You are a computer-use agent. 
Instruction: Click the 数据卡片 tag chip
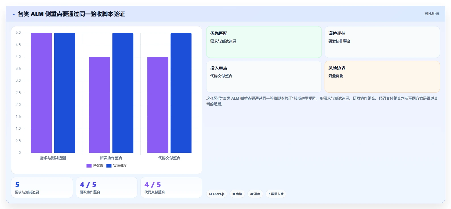point(276,194)
